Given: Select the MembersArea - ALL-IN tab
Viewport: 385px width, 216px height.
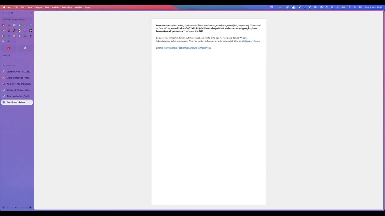Looking at the screenshot, I should click(x=18, y=71).
